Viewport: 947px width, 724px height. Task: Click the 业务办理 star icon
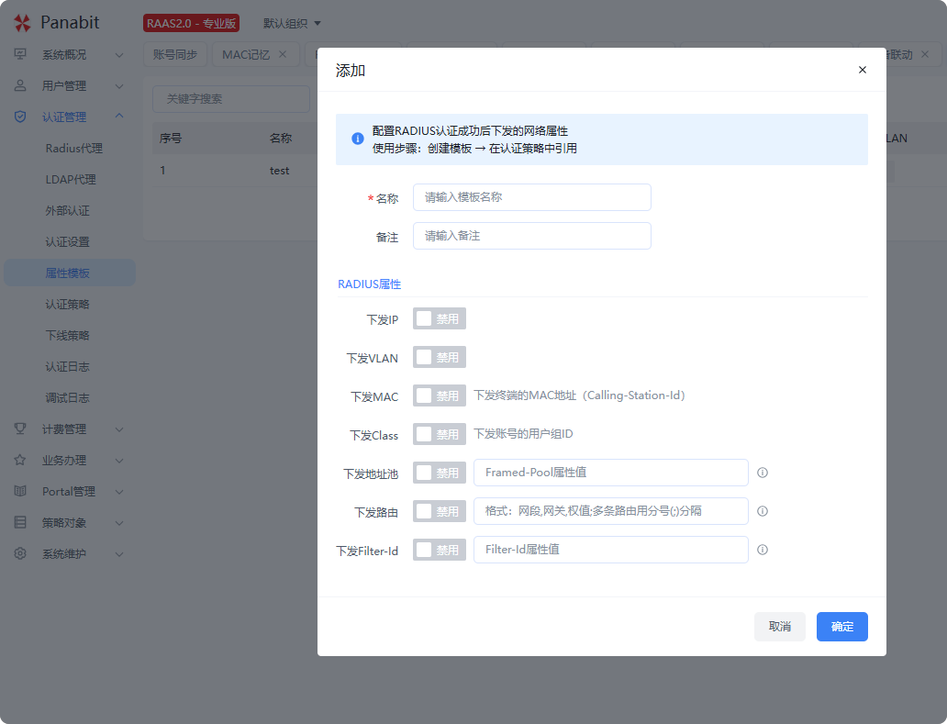(x=20, y=460)
